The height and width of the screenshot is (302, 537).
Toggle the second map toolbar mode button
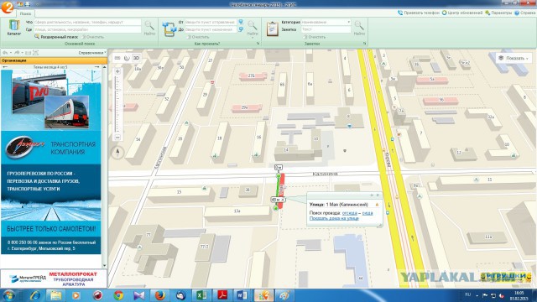(127, 58)
